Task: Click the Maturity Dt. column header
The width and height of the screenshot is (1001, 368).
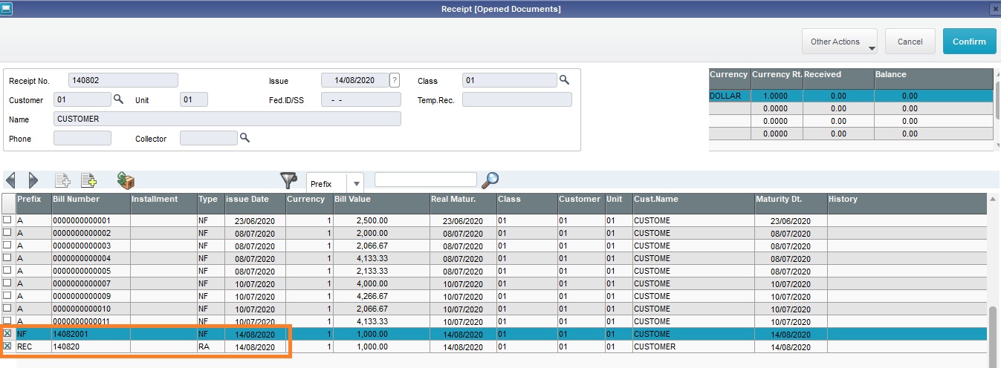Action: [x=791, y=200]
